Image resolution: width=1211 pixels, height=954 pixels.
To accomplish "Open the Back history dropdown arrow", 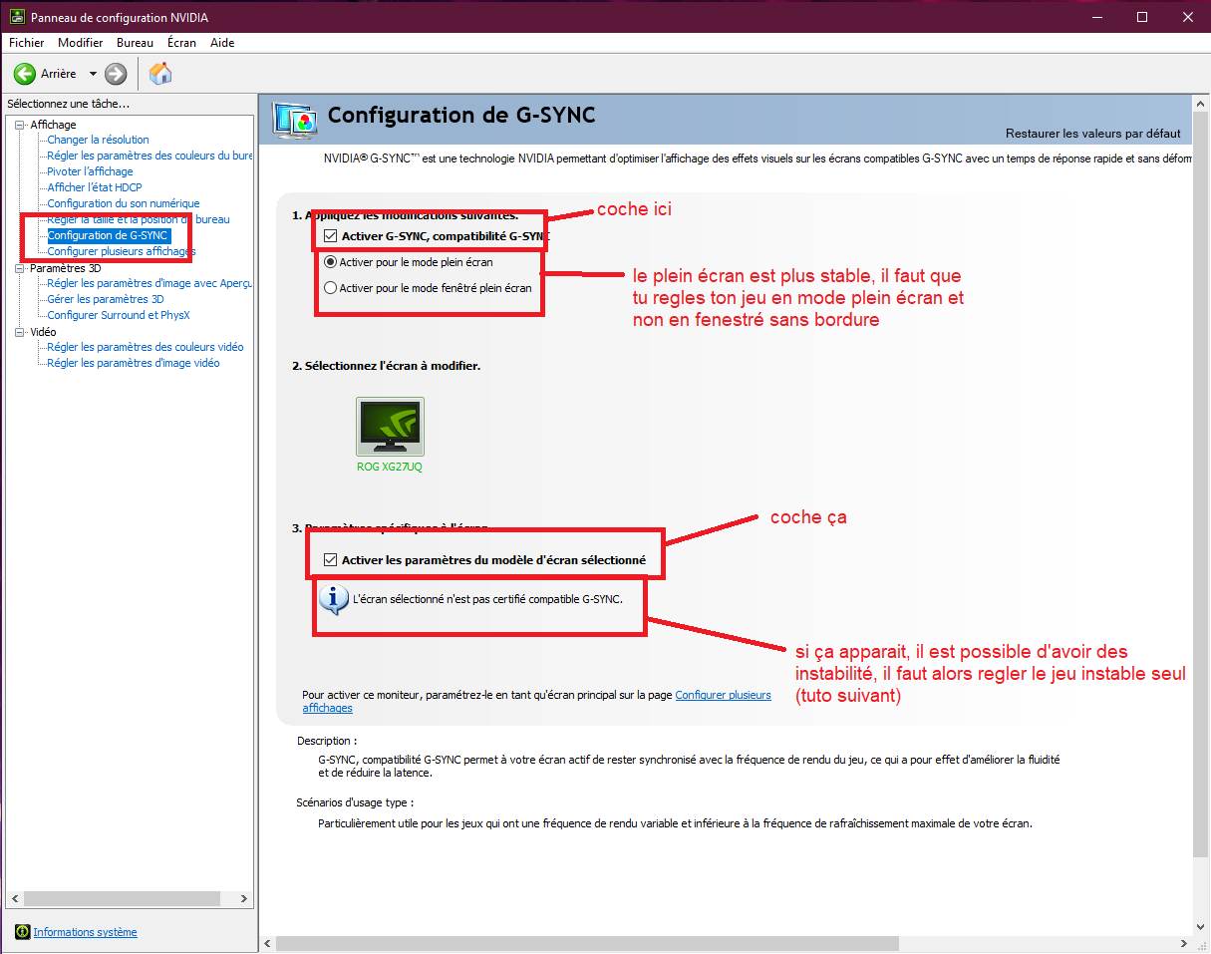I will pyautogui.click(x=94, y=74).
